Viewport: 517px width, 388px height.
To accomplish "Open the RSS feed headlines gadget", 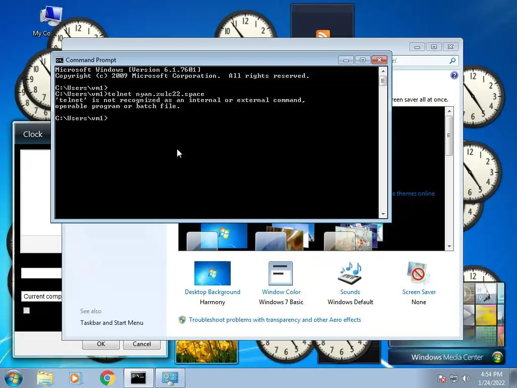I will tap(323, 21).
